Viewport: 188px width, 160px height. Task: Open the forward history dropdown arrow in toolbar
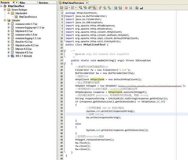tap(76, 7)
